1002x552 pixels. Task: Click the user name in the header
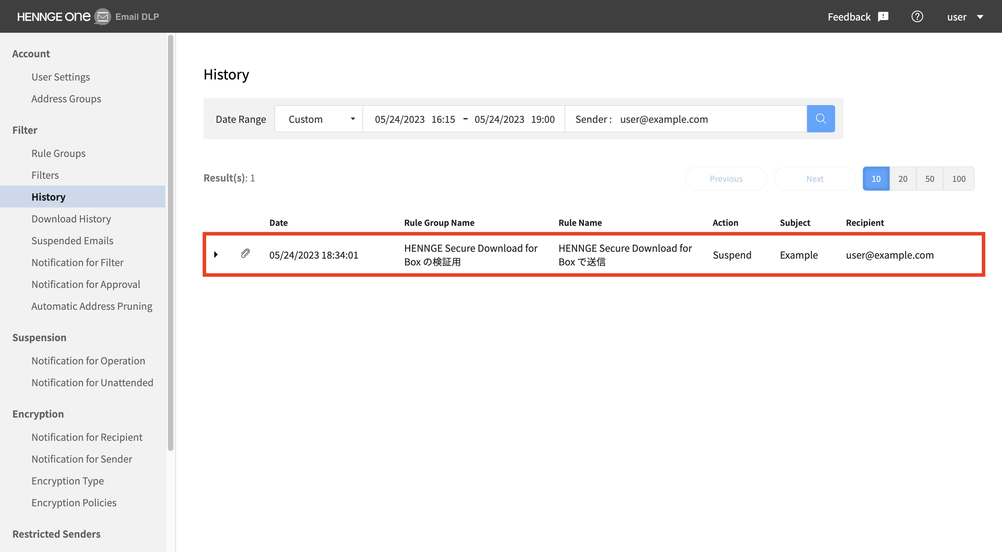(x=957, y=17)
